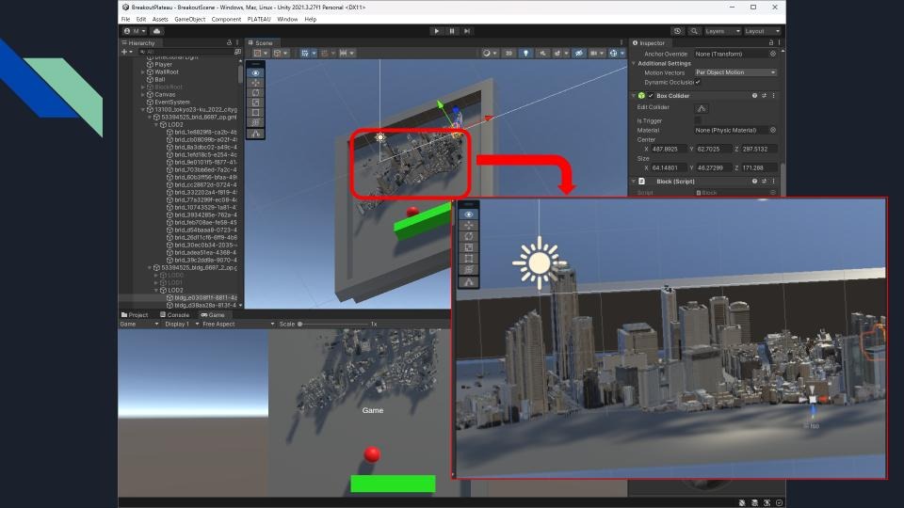Select the Player object in Hierarchy

coord(163,64)
